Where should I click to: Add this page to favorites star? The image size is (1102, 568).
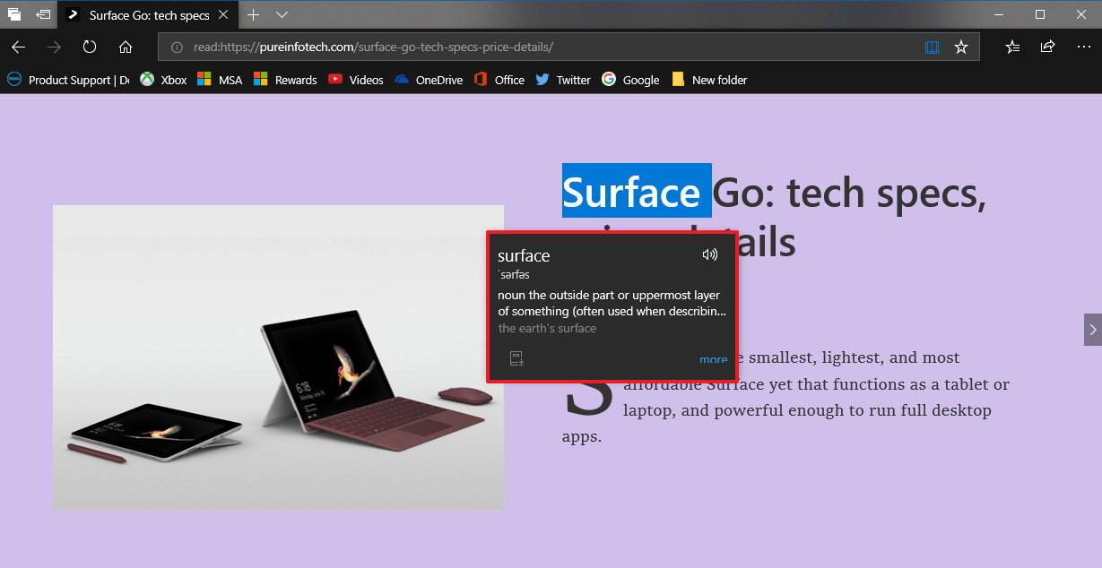[961, 47]
